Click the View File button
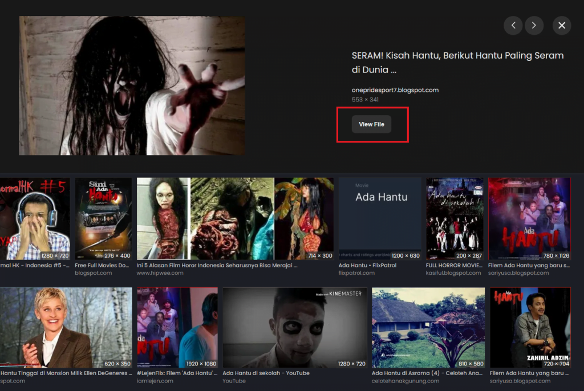Viewport: 584px width, 391px height. coord(371,124)
